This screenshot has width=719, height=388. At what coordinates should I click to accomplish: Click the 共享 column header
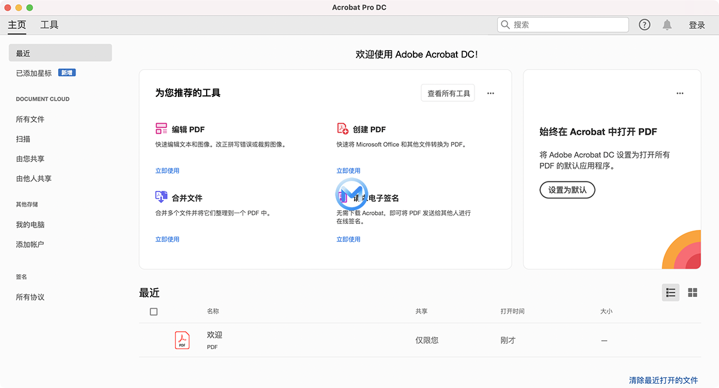pyautogui.click(x=421, y=311)
